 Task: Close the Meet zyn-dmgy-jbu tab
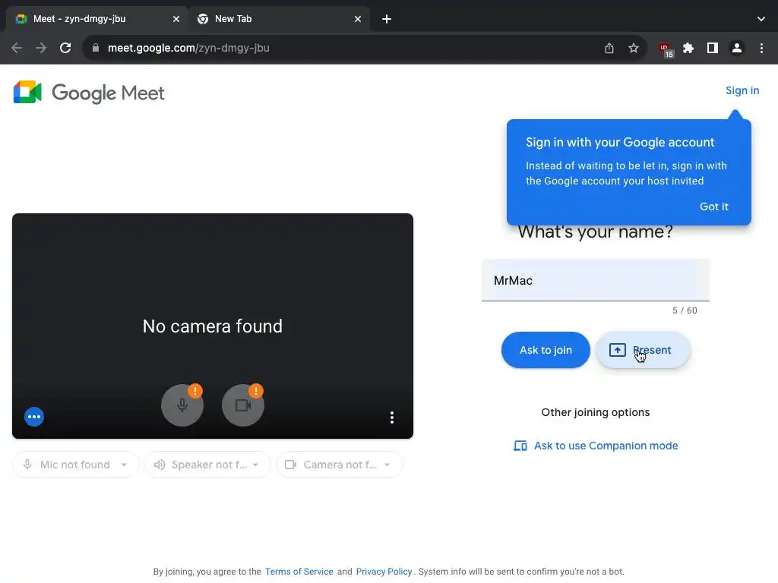coord(176,19)
